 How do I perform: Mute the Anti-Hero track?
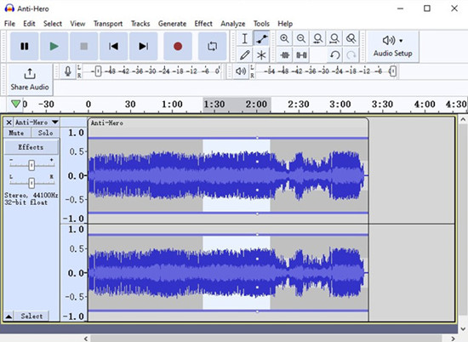[x=16, y=133]
